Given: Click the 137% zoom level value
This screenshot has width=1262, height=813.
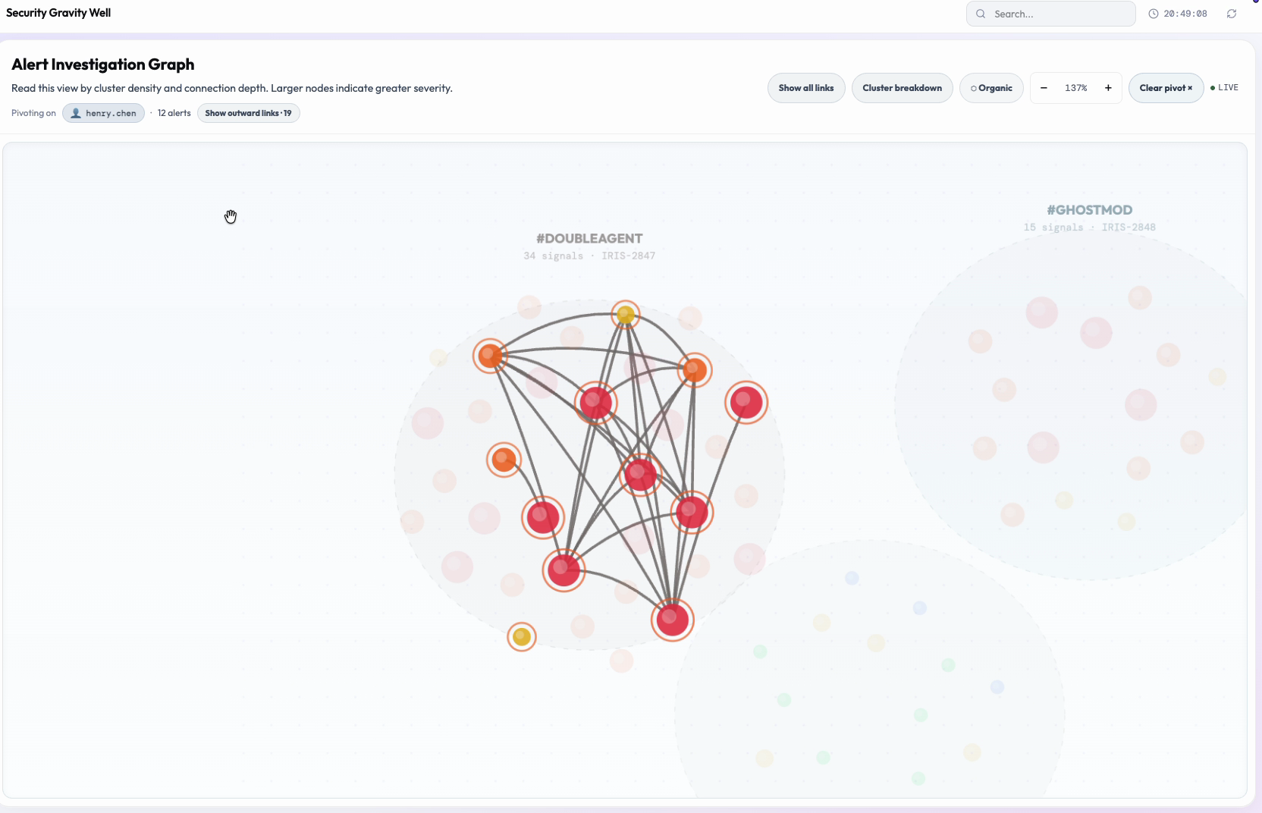Looking at the screenshot, I should pyautogui.click(x=1075, y=88).
